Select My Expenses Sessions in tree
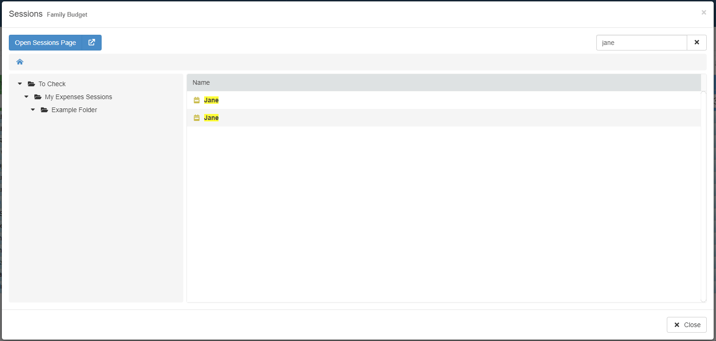This screenshot has height=341, width=716. pos(78,97)
